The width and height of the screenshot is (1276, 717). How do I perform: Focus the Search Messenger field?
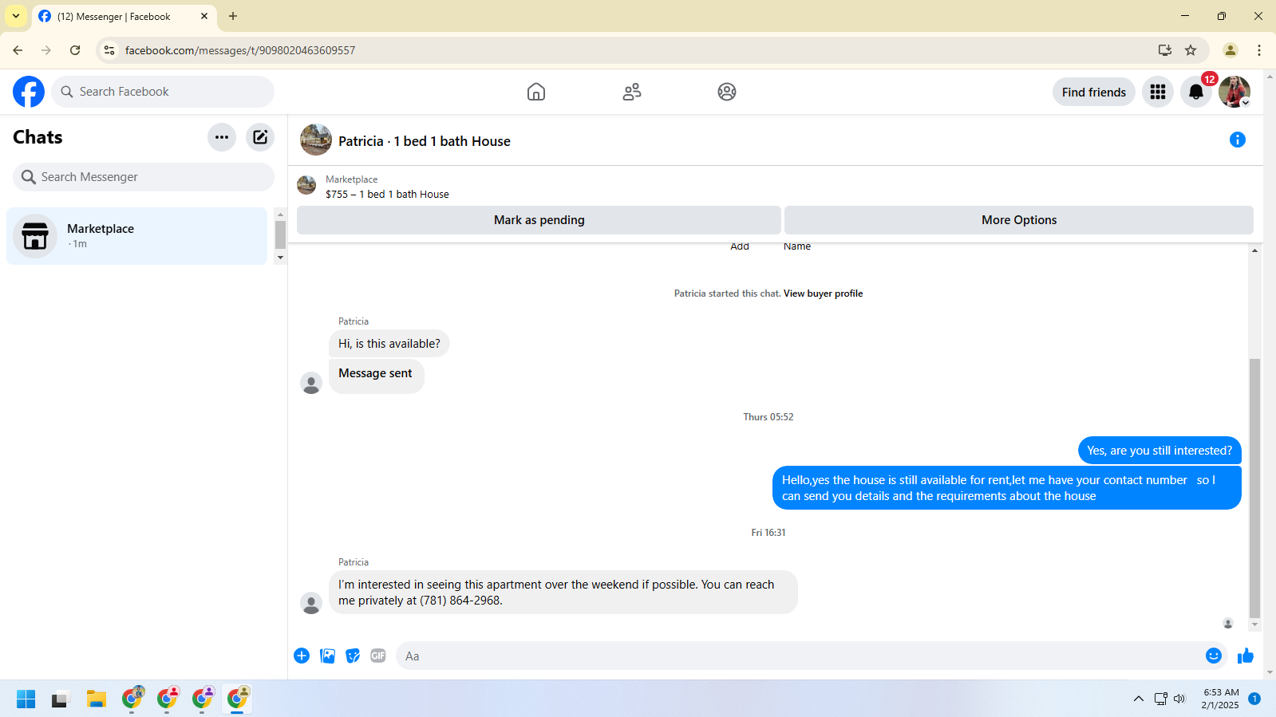tap(144, 177)
